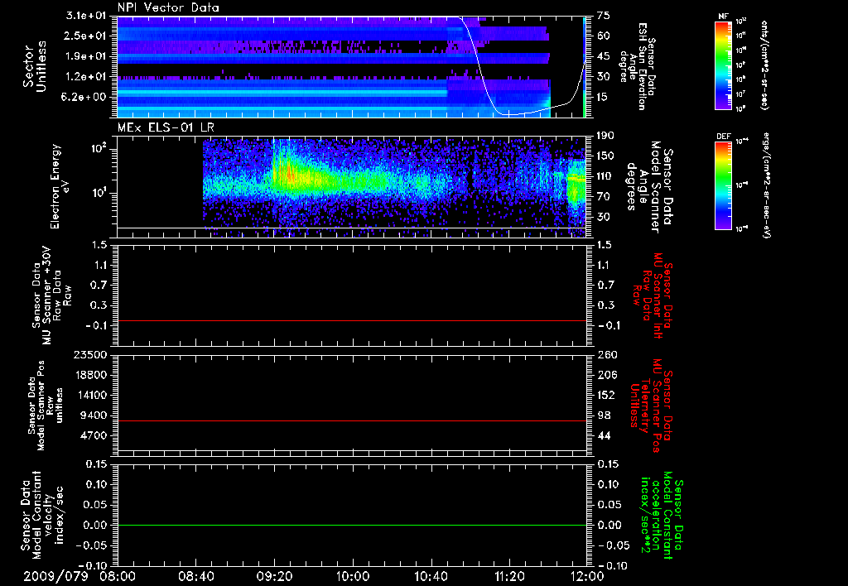Click the '12:00' time axis label
848x586 pixels.
[587, 576]
